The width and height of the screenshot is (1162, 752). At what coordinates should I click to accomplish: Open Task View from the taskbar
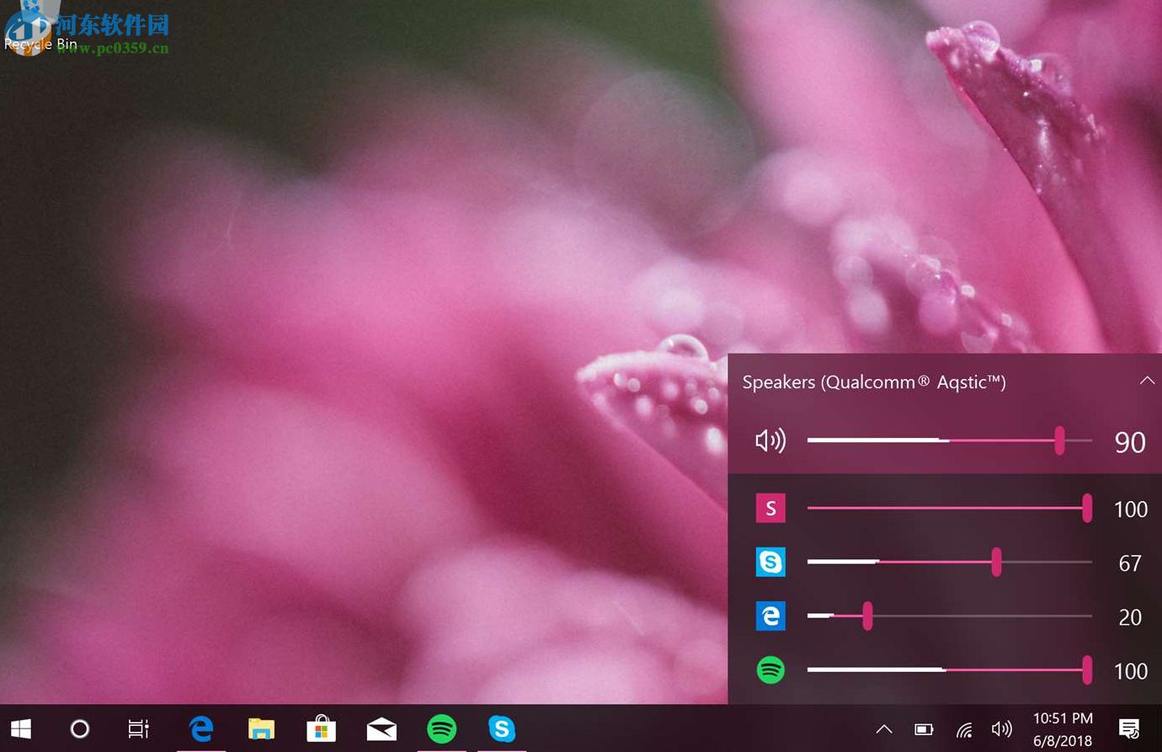(137, 728)
